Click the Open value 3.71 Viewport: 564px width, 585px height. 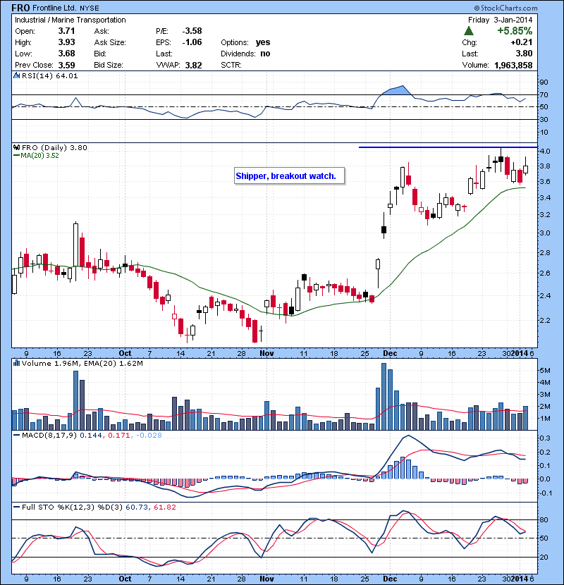pos(66,31)
